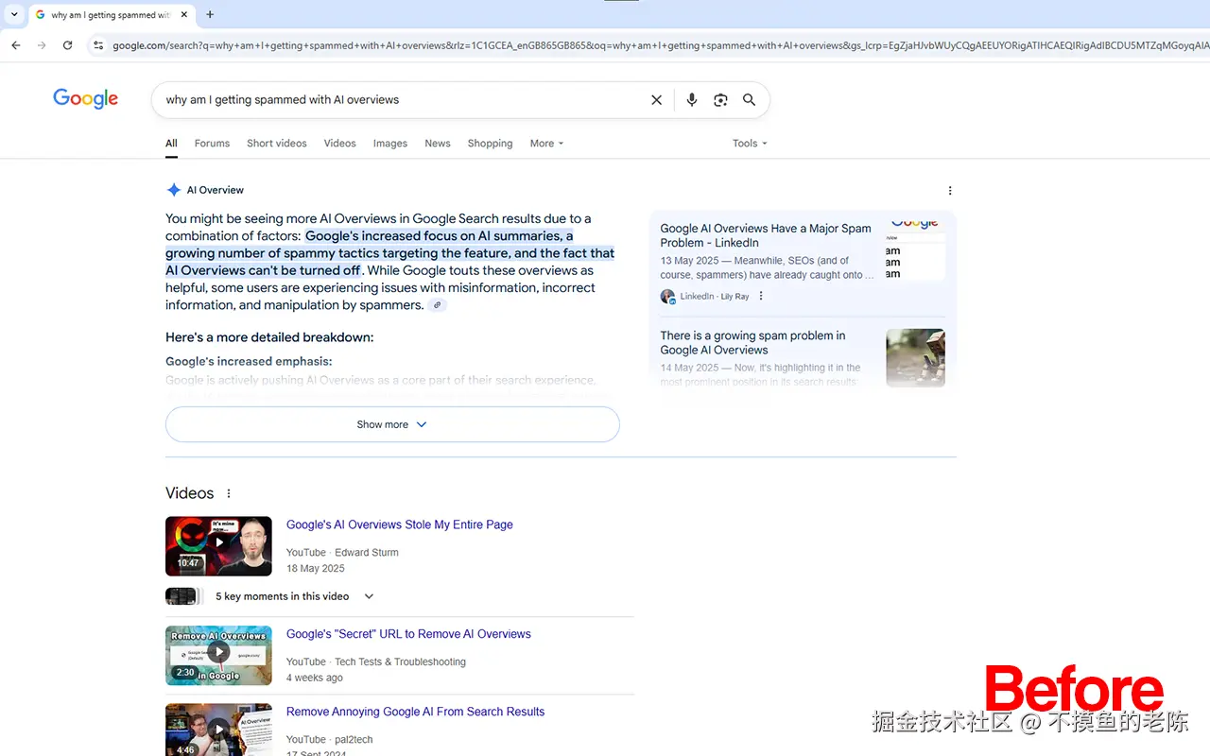Screen dimensions: 1210x756
Task: Switch to the Images tab
Action: (x=390, y=144)
